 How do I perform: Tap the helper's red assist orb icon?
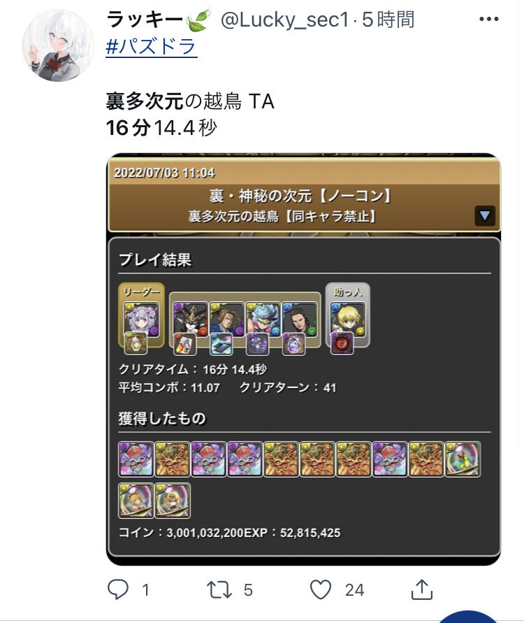point(342,343)
